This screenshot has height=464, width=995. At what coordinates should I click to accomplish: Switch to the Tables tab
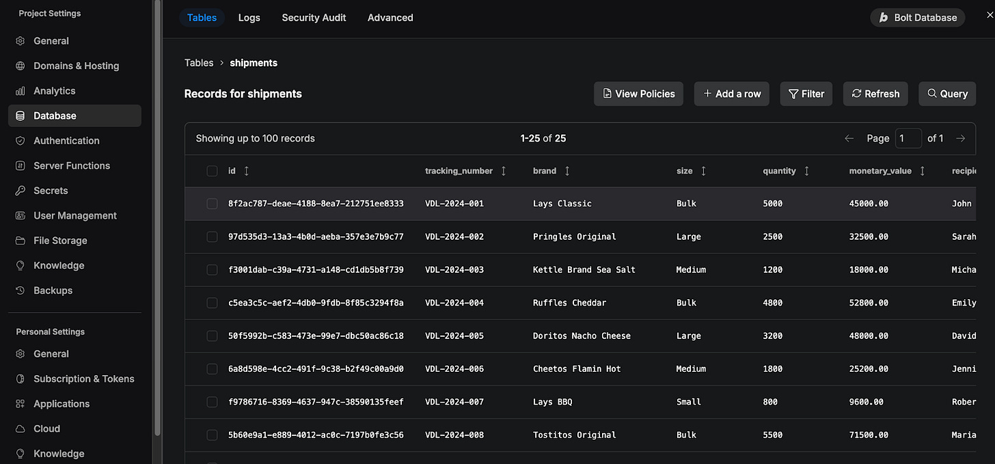202,18
